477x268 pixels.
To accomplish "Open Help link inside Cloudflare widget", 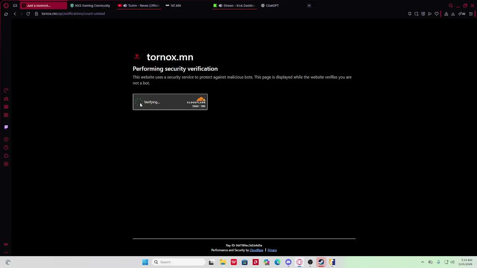I will pos(203,106).
